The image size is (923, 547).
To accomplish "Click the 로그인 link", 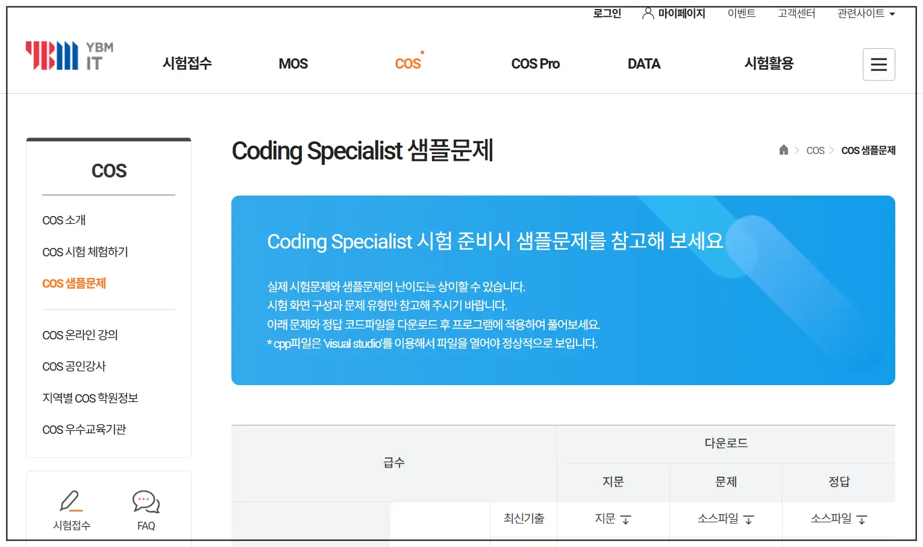I will click(606, 13).
